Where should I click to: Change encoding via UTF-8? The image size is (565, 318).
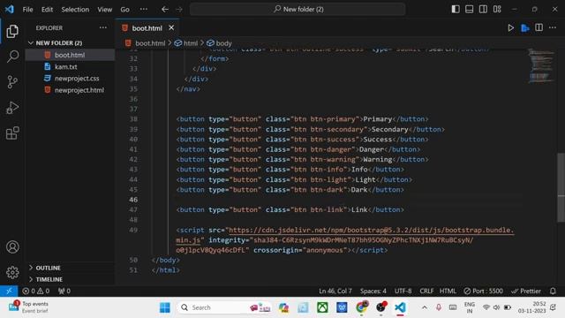tap(403, 291)
